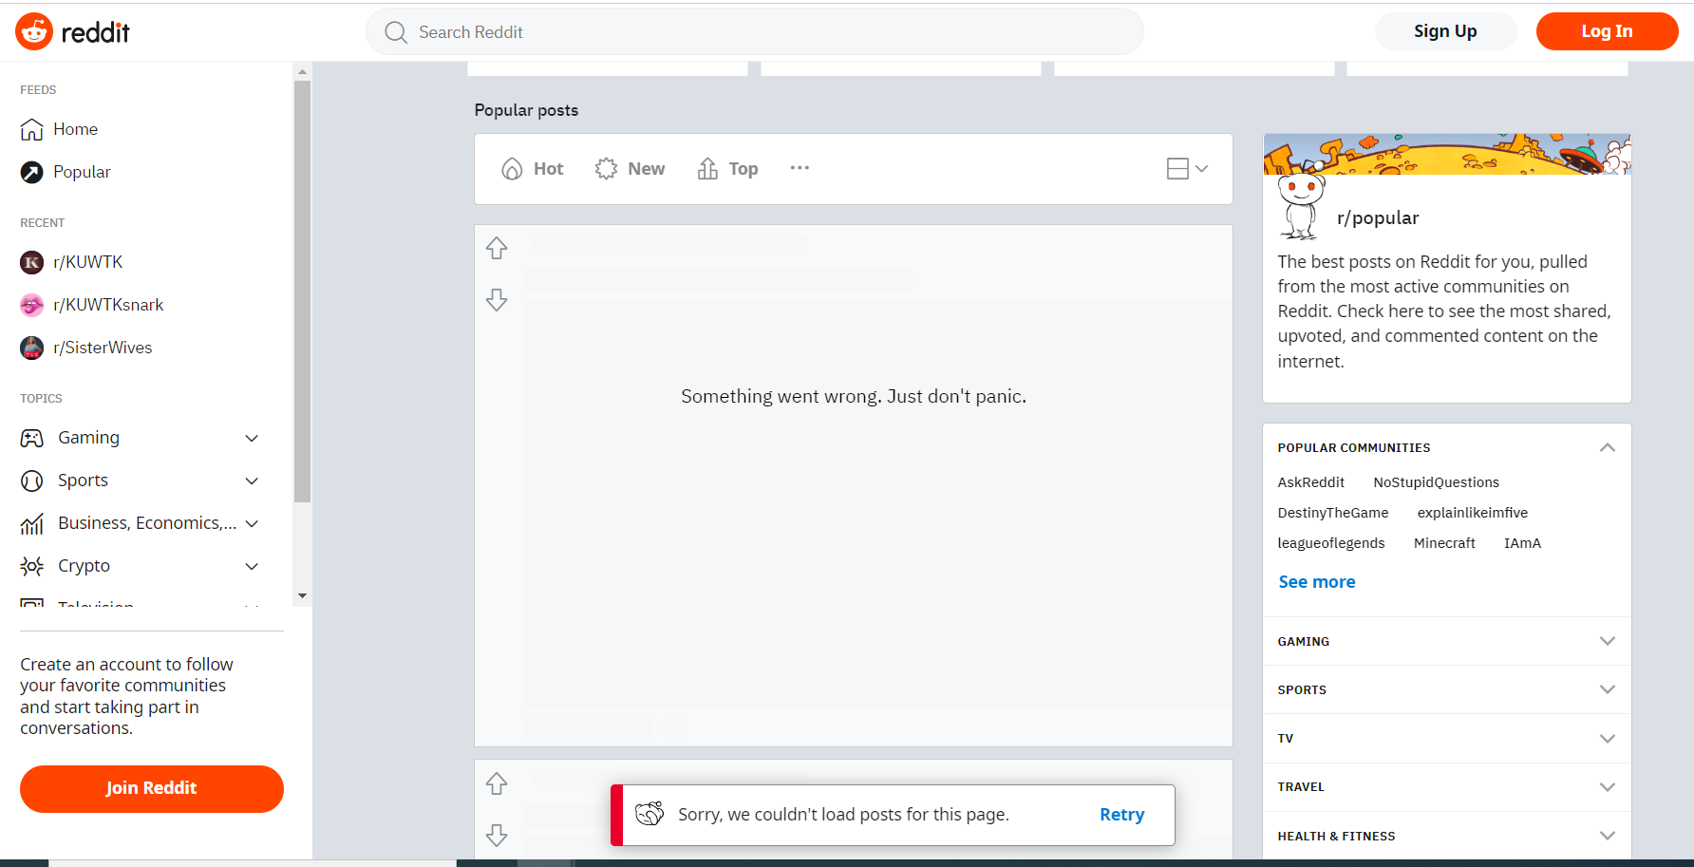Click the Business chart icon
Image resolution: width=1694 pixels, height=867 pixels.
click(x=32, y=523)
